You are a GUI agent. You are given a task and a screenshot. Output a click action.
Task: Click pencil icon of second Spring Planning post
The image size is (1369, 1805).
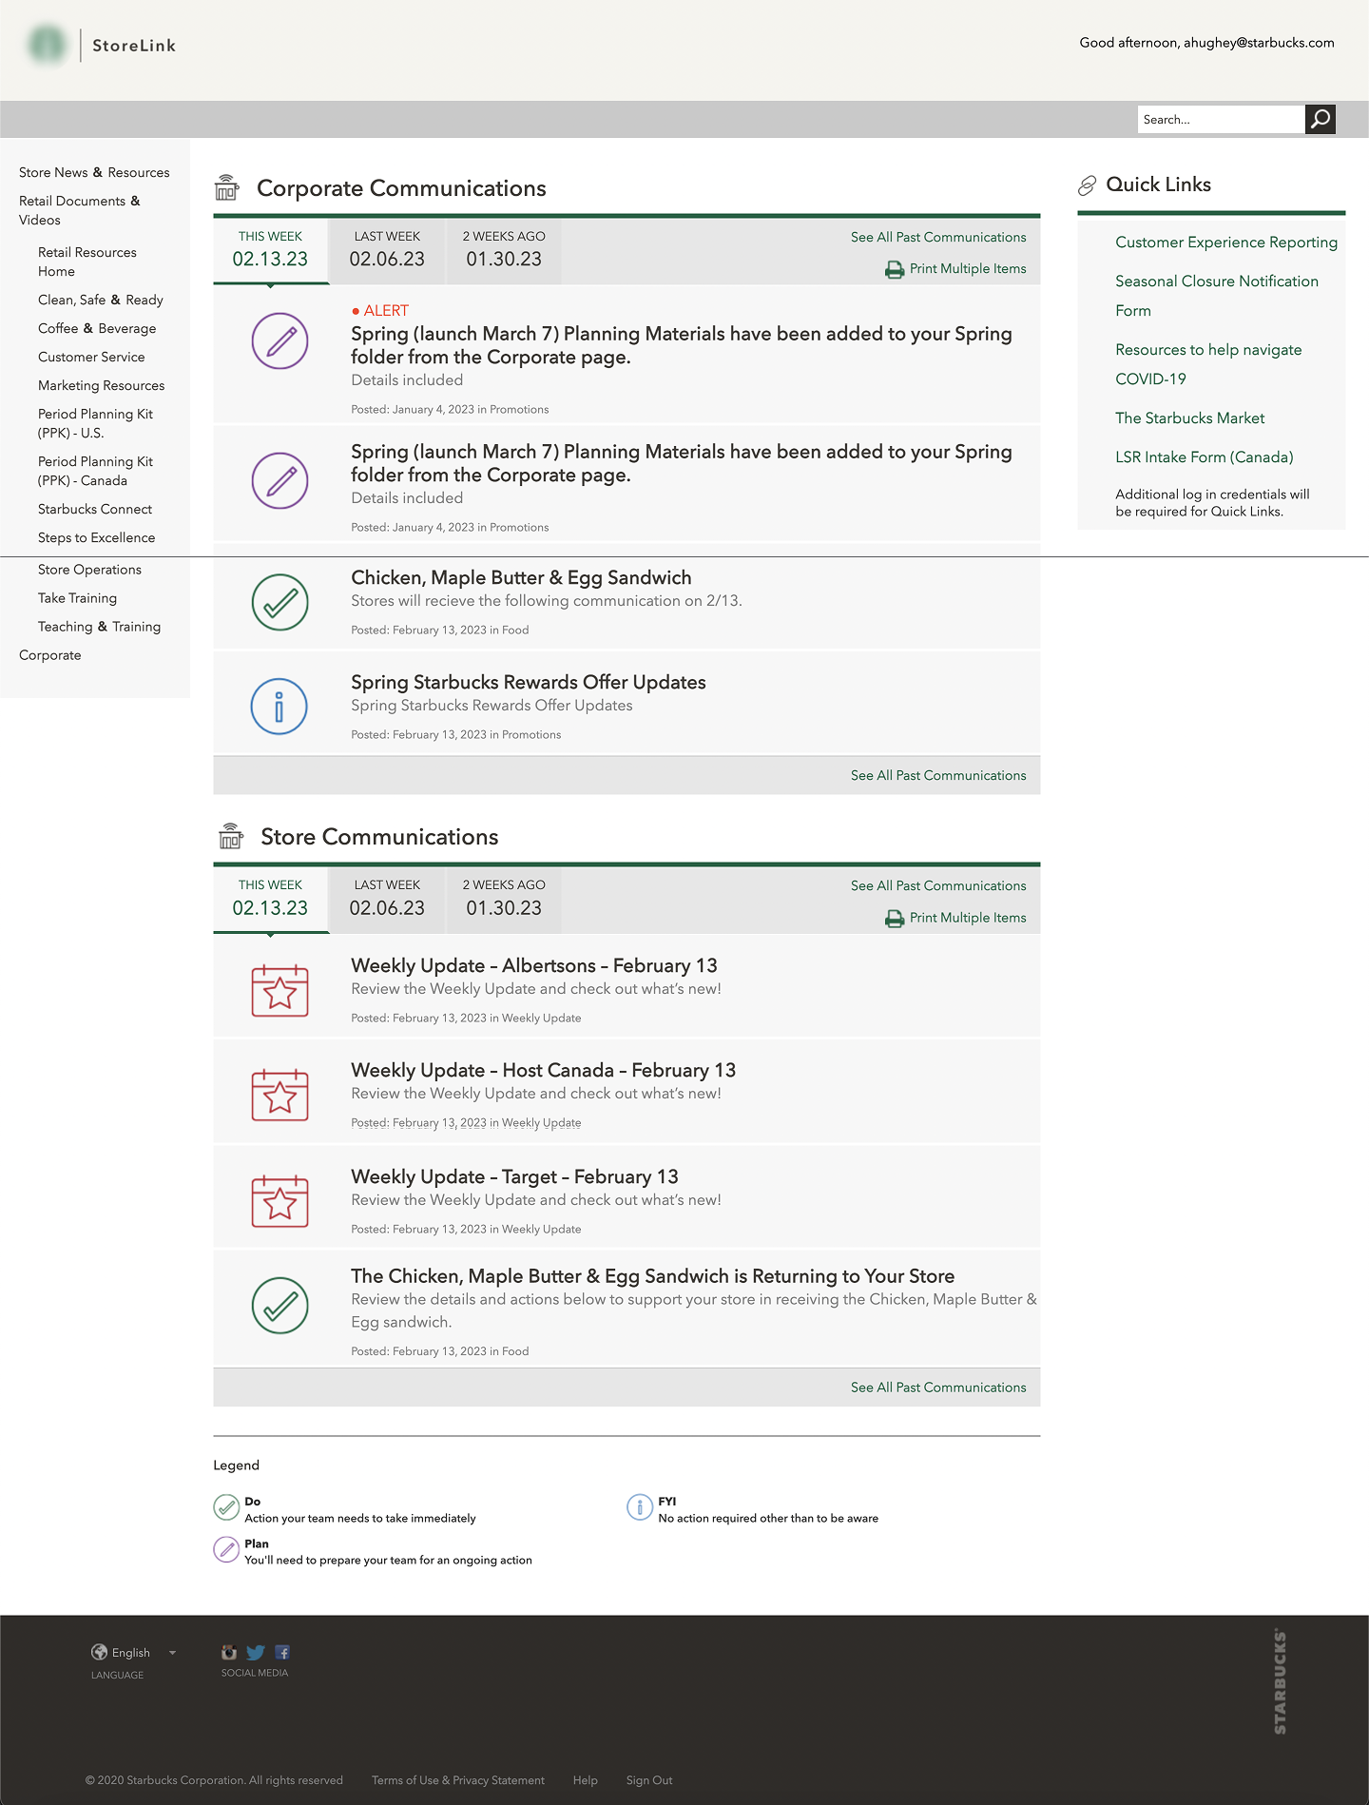(280, 481)
